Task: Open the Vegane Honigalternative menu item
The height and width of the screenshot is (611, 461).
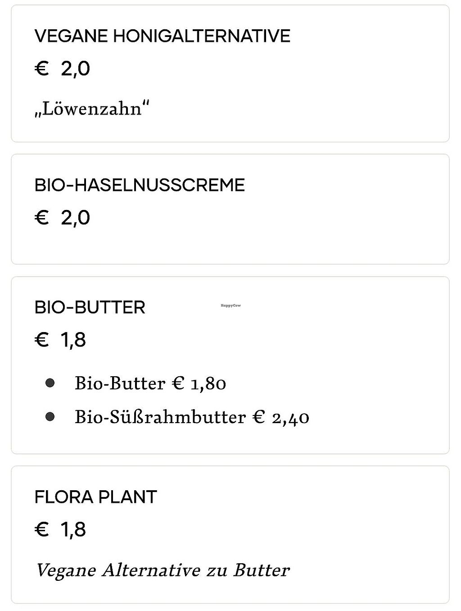Action: [x=162, y=36]
